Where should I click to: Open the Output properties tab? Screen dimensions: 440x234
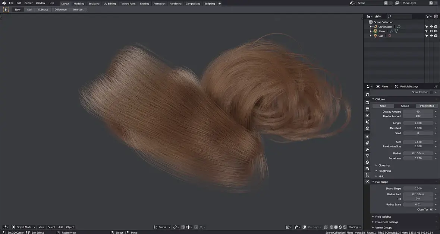[x=367, y=109]
